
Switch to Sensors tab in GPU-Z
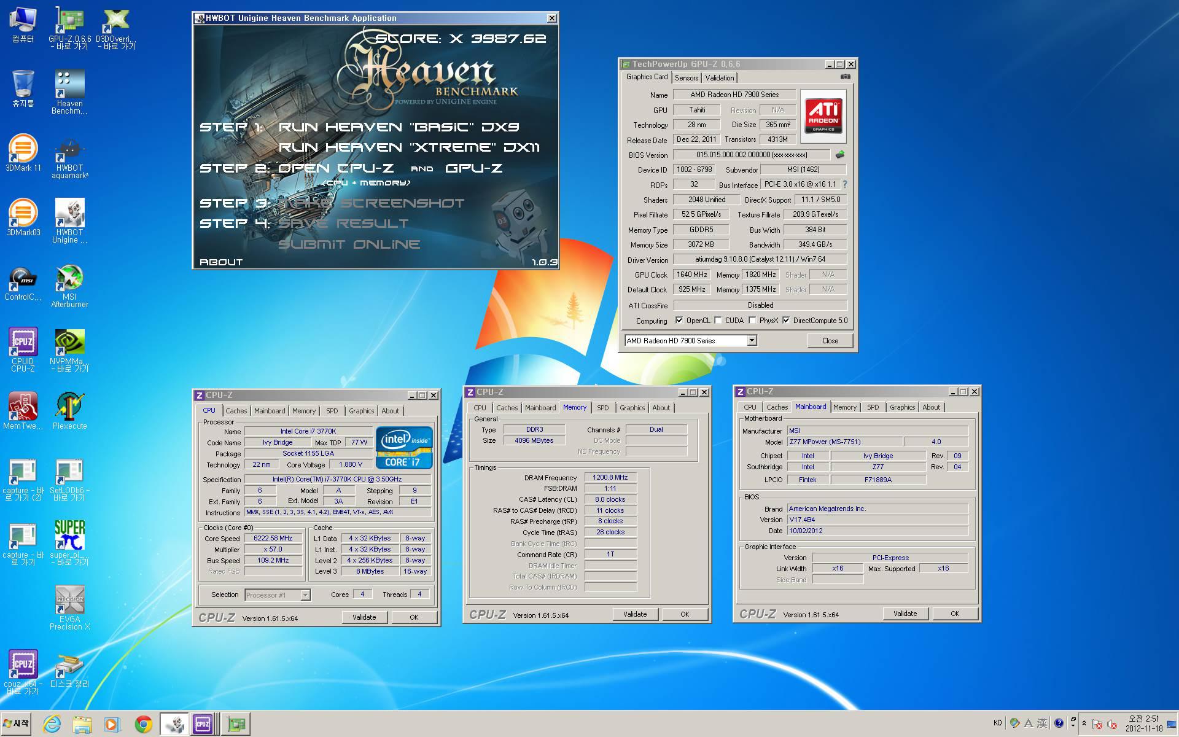click(x=687, y=78)
